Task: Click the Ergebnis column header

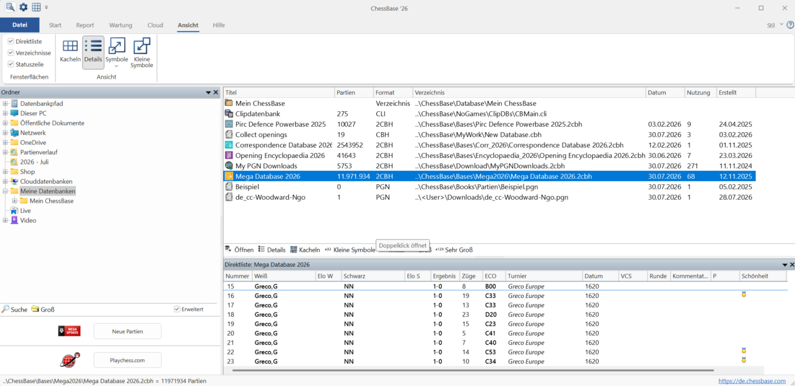Action: click(445, 276)
